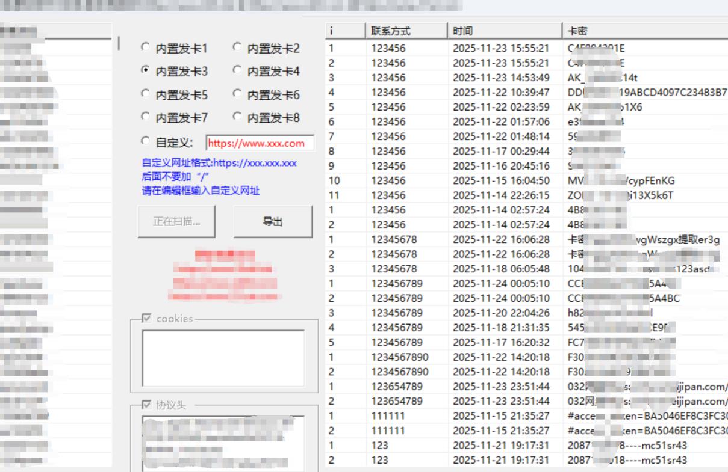Image resolution: width=728 pixels, height=472 pixels.
Task: Click the 正在扫描... button
Action: [x=176, y=221]
